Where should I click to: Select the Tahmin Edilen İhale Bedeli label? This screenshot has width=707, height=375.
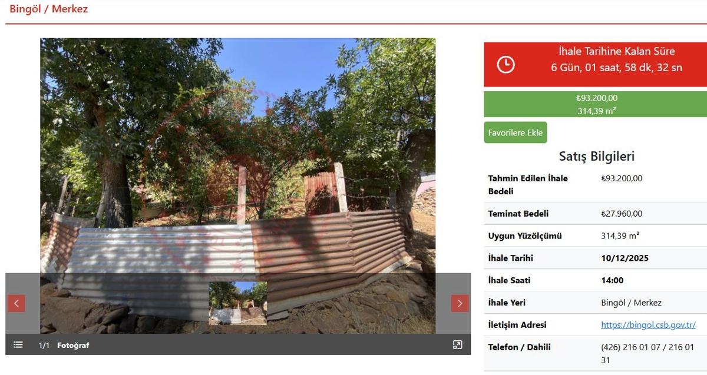coord(528,185)
